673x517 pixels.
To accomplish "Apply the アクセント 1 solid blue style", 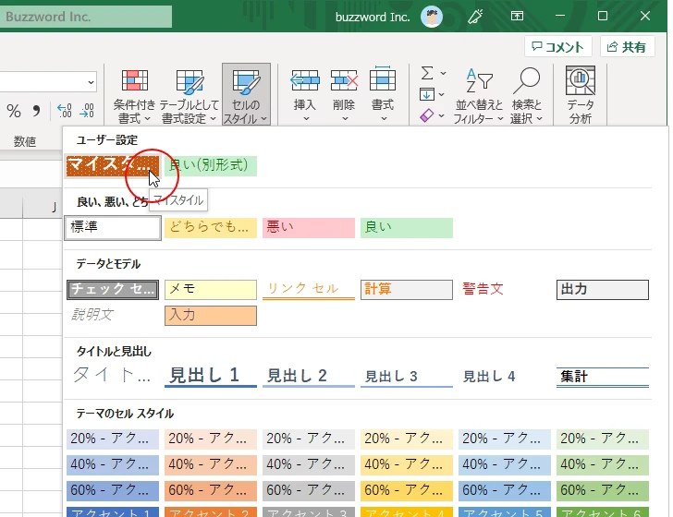I will [x=113, y=511].
